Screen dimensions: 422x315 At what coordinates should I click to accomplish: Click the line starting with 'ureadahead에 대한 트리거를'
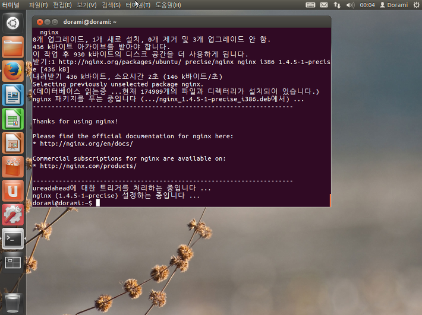pos(122,188)
